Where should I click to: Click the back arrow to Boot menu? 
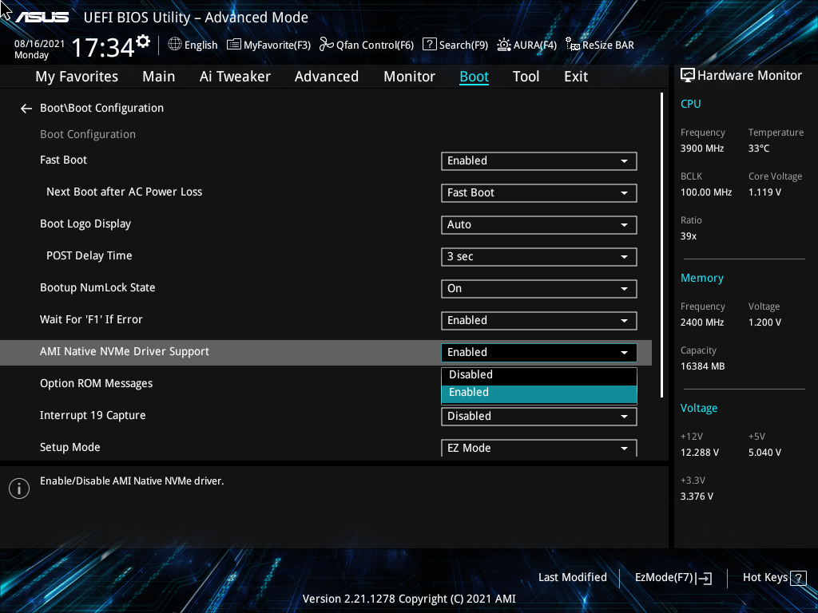(26, 109)
